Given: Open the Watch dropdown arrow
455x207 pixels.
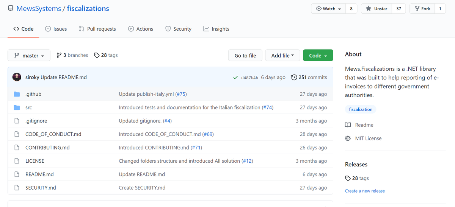Looking at the screenshot, I should pos(339,9).
